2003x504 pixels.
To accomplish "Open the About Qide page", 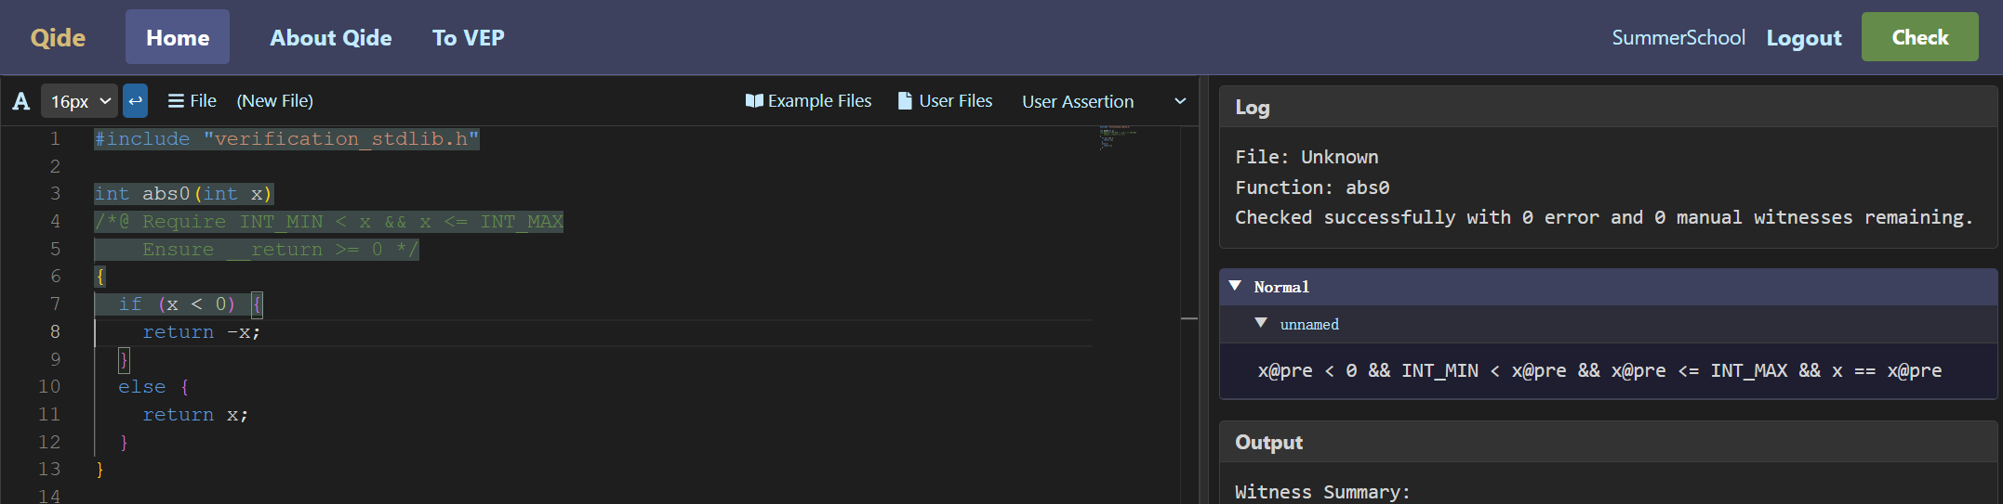I will 330,38.
